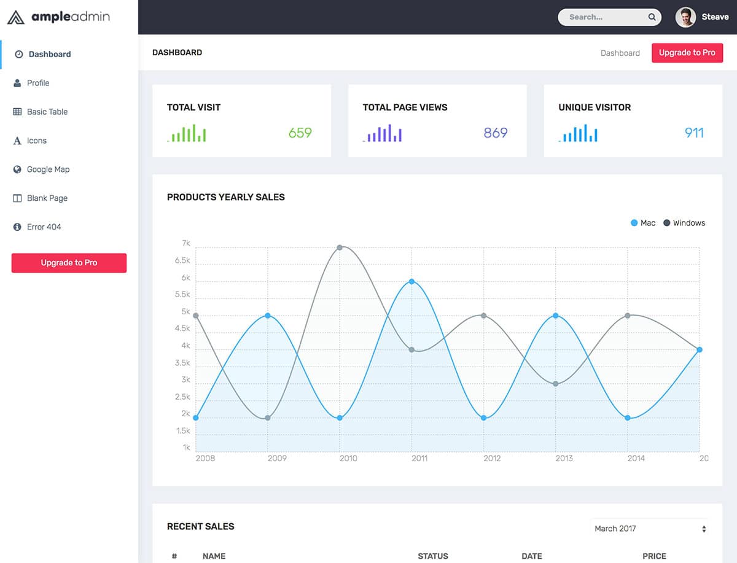This screenshot has width=737, height=563.
Task: Open the Steave user profile menu
Action: [x=702, y=17]
